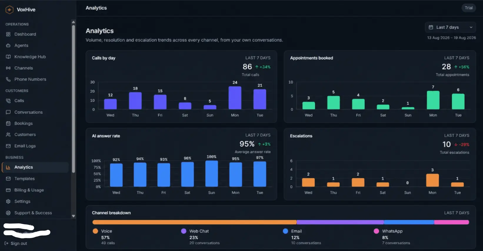Click the Analytics bar chart icon

pyautogui.click(x=8, y=167)
